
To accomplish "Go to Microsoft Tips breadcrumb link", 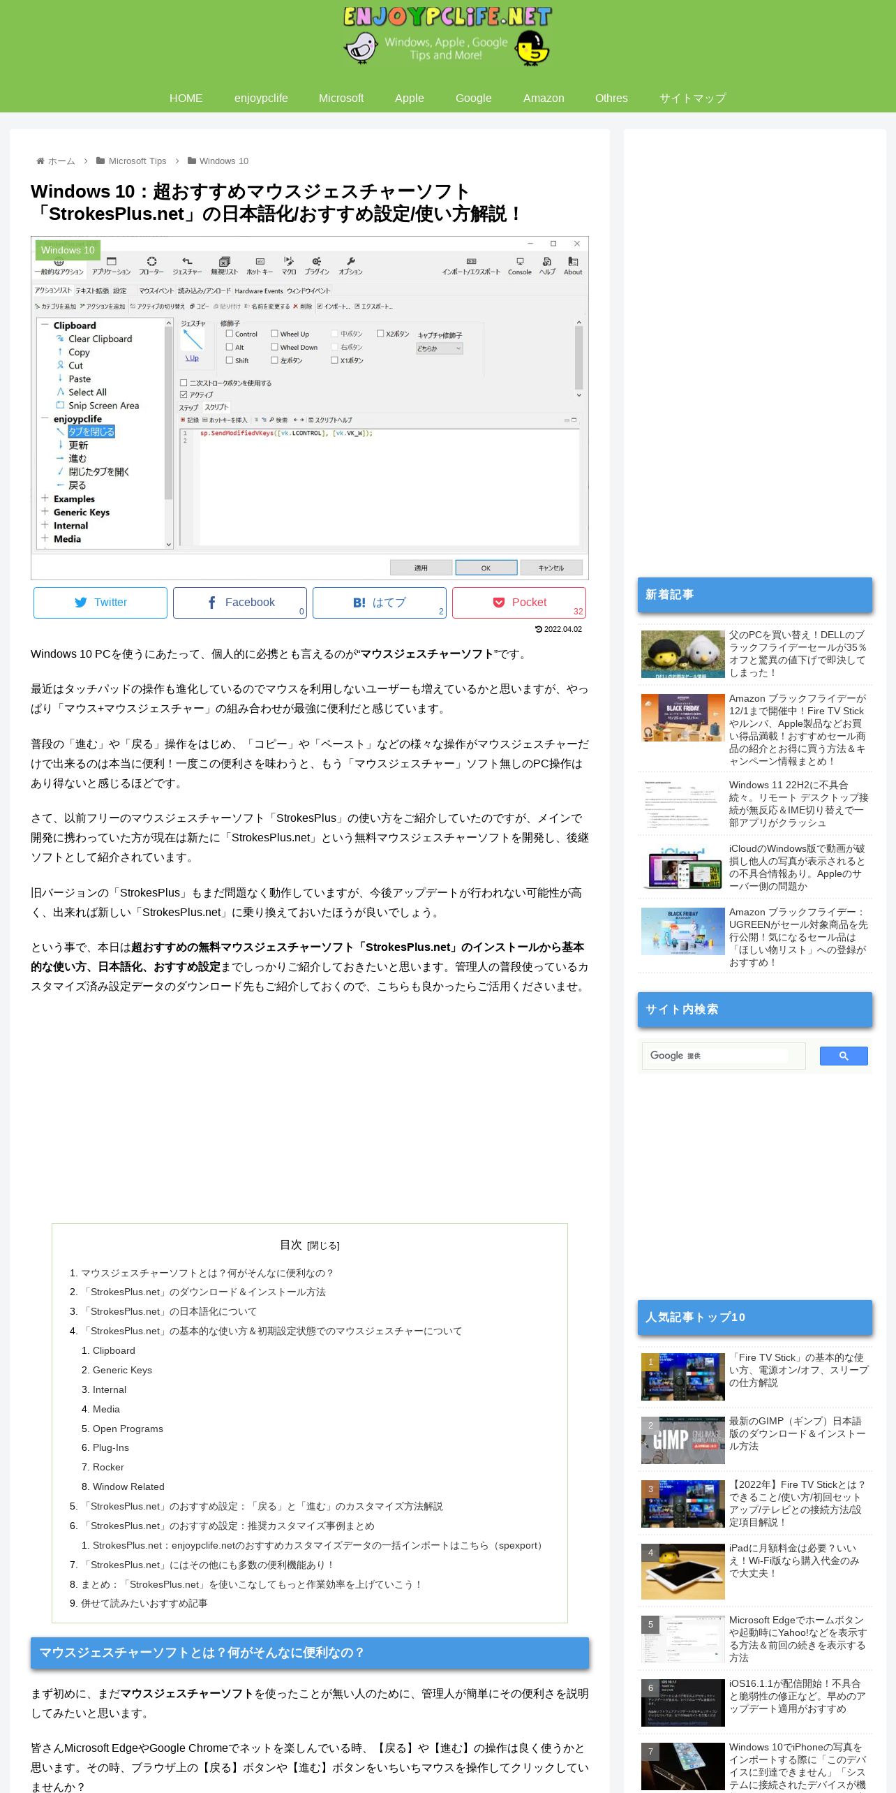I will (137, 161).
